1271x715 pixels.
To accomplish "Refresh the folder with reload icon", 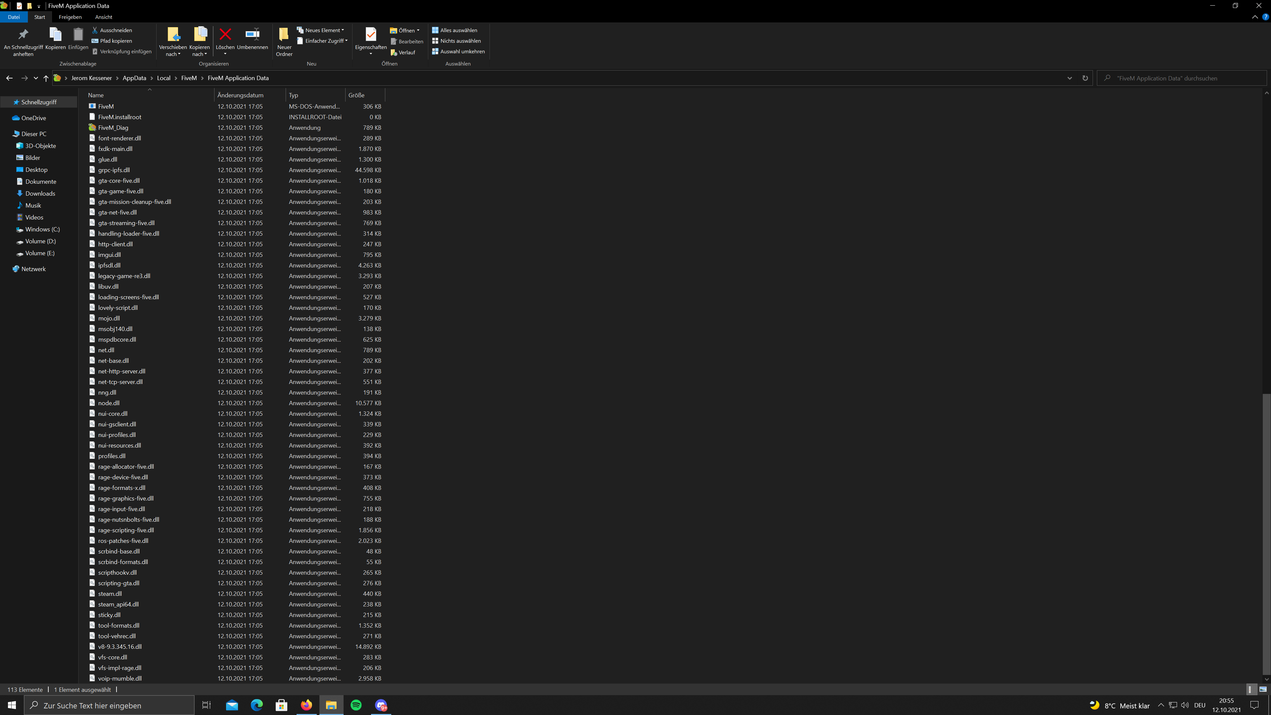I will 1085,78.
